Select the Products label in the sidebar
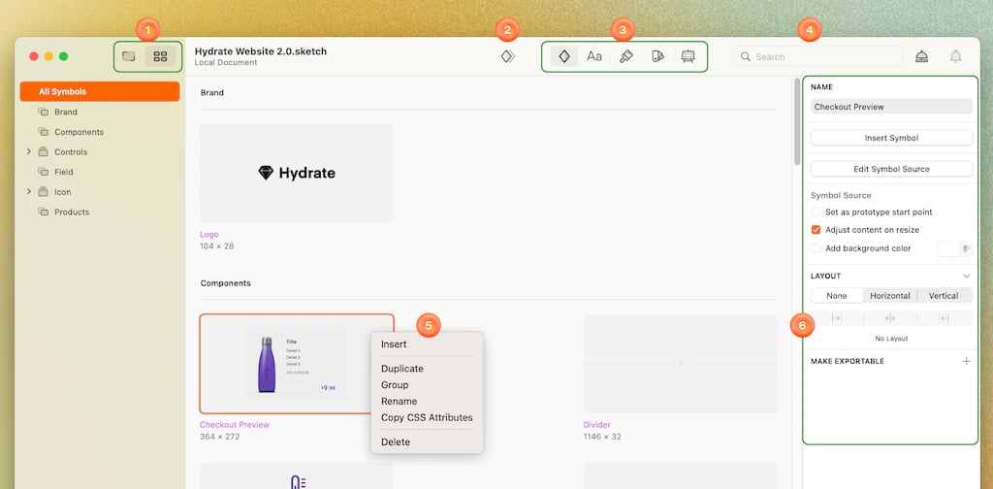This screenshot has height=489, width=993. pyautogui.click(x=72, y=212)
